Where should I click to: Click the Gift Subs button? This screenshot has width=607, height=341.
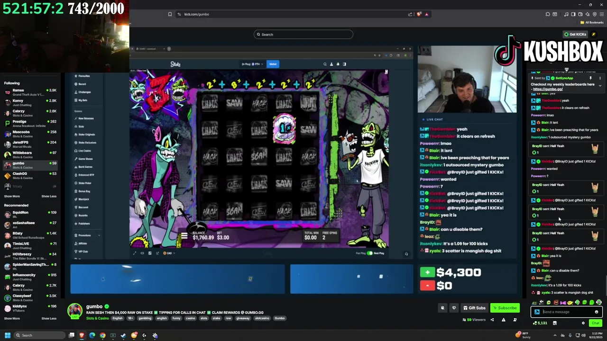pos(474,308)
